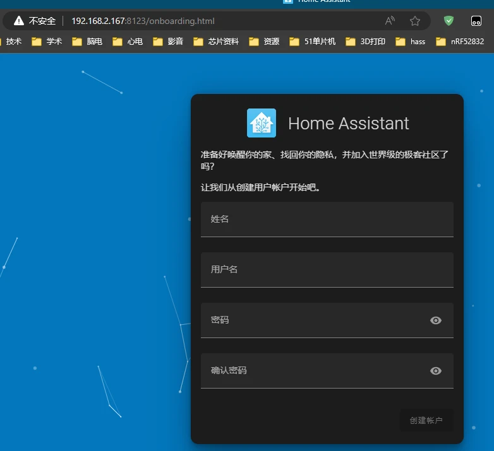
Task: Open the hass bookmarks folder
Action: (410, 42)
